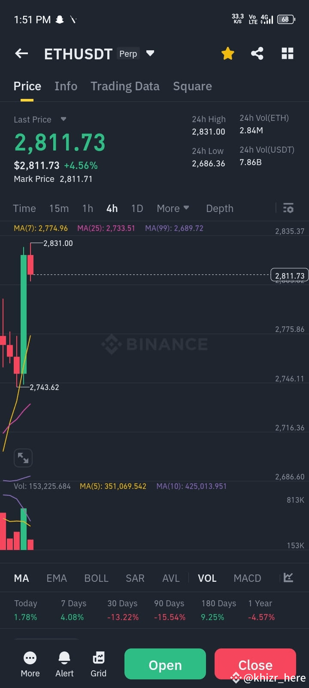
Task: Tap the Grid trading icon at bottom
Action: [98, 663]
